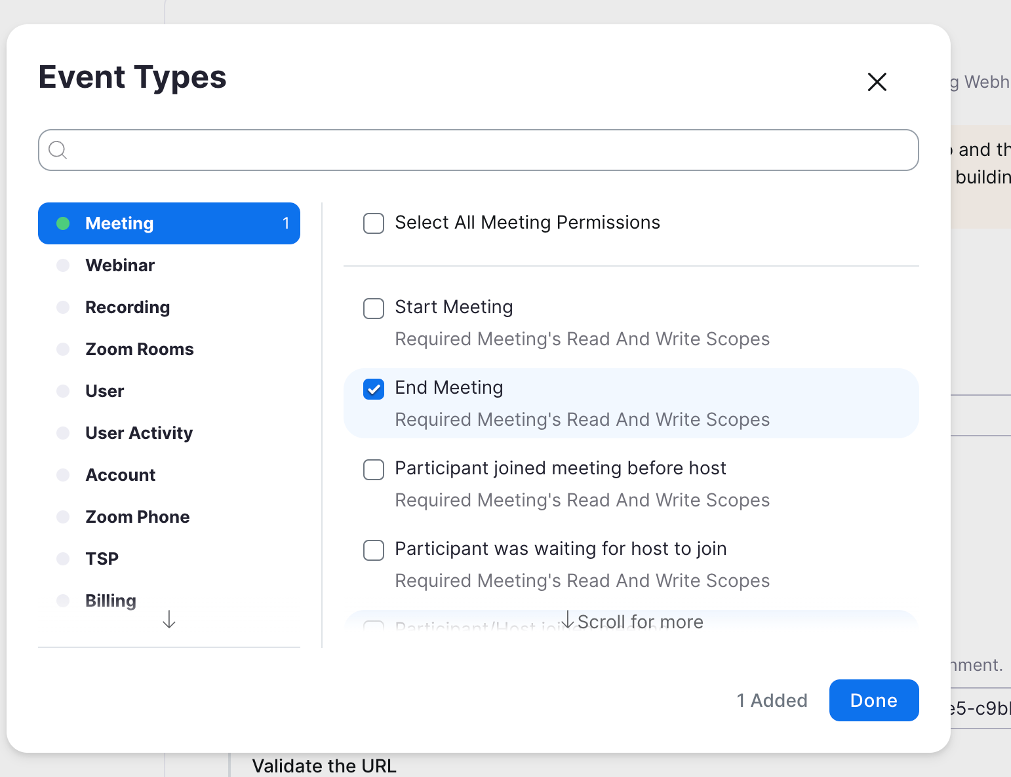Click the Event Types heading
The width and height of the screenshot is (1011, 777).
tap(132, 77)
